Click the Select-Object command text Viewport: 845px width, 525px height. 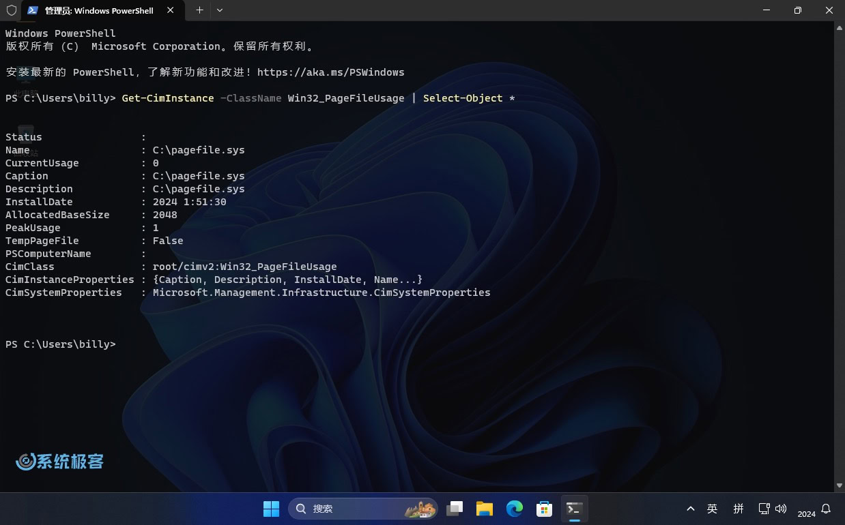click(x=463, y=98)
